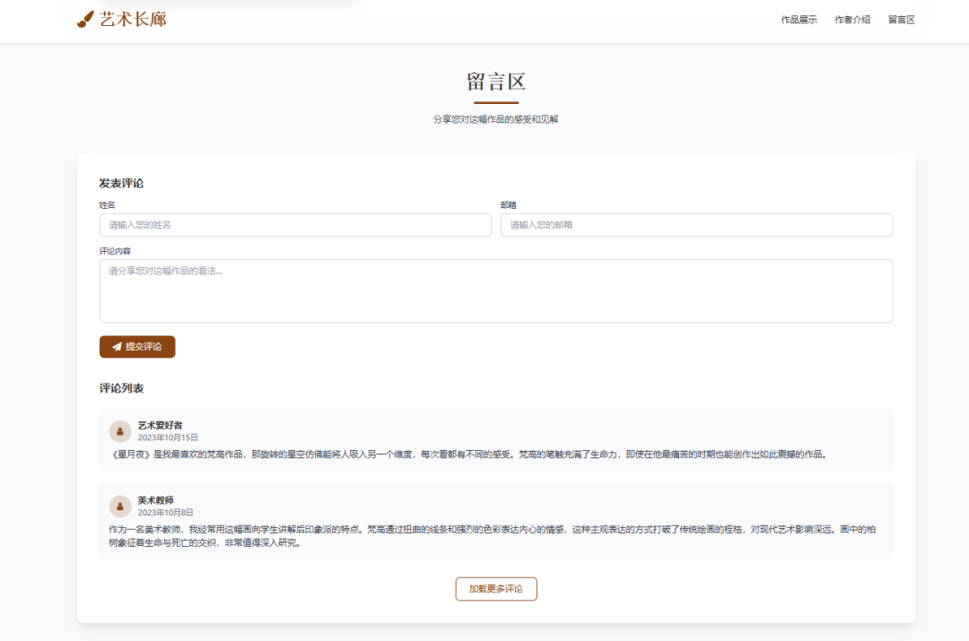
Task: Click the brush logo icon beside 艺术长廊
Action: point(84,18)
